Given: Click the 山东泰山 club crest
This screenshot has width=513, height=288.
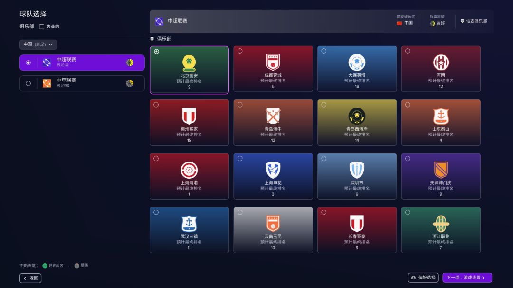Looking at the screenshot, I should (441, 116).
